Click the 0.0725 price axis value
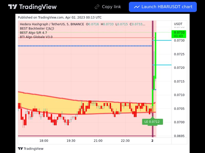Screen dimensions: 205x153 click(x=179, y=54)
